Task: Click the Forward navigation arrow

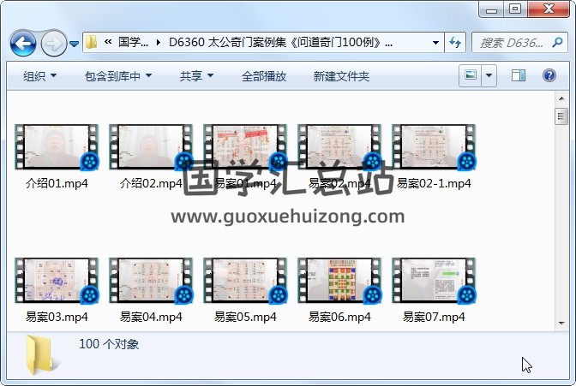Action: tap(54, 44)
